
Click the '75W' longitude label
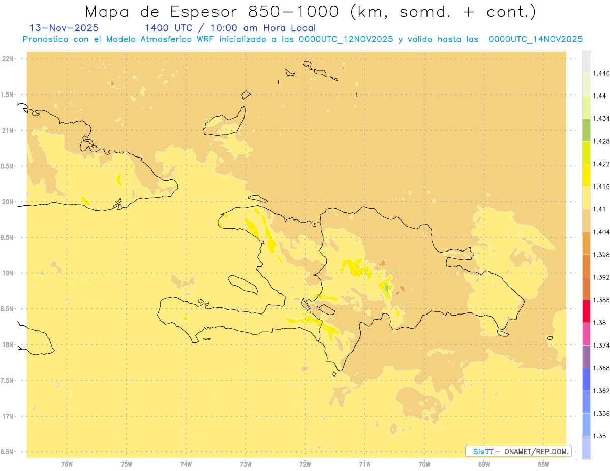126,465
